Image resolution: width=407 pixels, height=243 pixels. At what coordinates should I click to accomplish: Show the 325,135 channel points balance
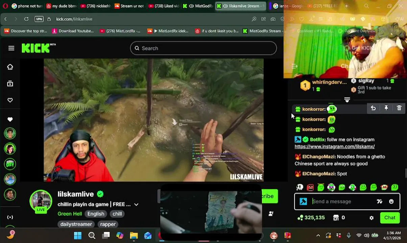(311, 218)
